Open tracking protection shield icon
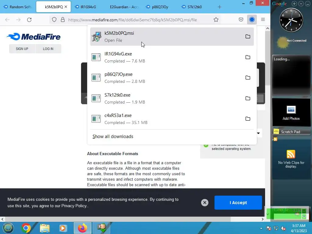312x234 pixels. click(54, 20)
